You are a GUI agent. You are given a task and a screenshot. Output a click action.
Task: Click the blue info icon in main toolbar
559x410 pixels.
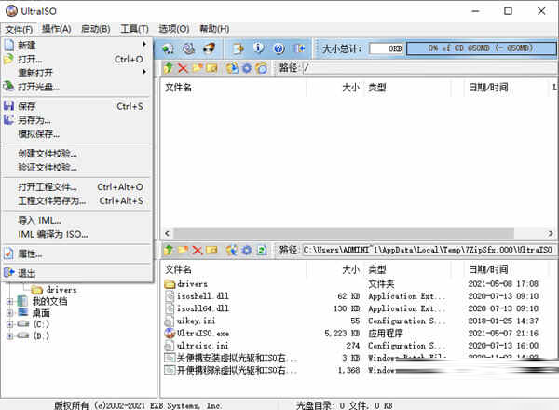click(258, 48)
